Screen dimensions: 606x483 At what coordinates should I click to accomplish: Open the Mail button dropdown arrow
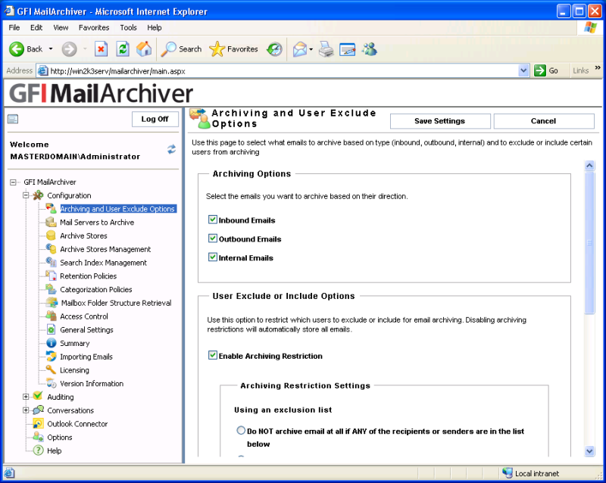311,49
